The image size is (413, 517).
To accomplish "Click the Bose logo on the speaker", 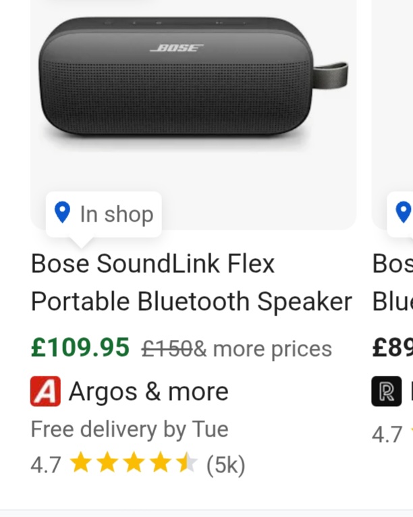I will pyautogui.click(x=176, y=49).
